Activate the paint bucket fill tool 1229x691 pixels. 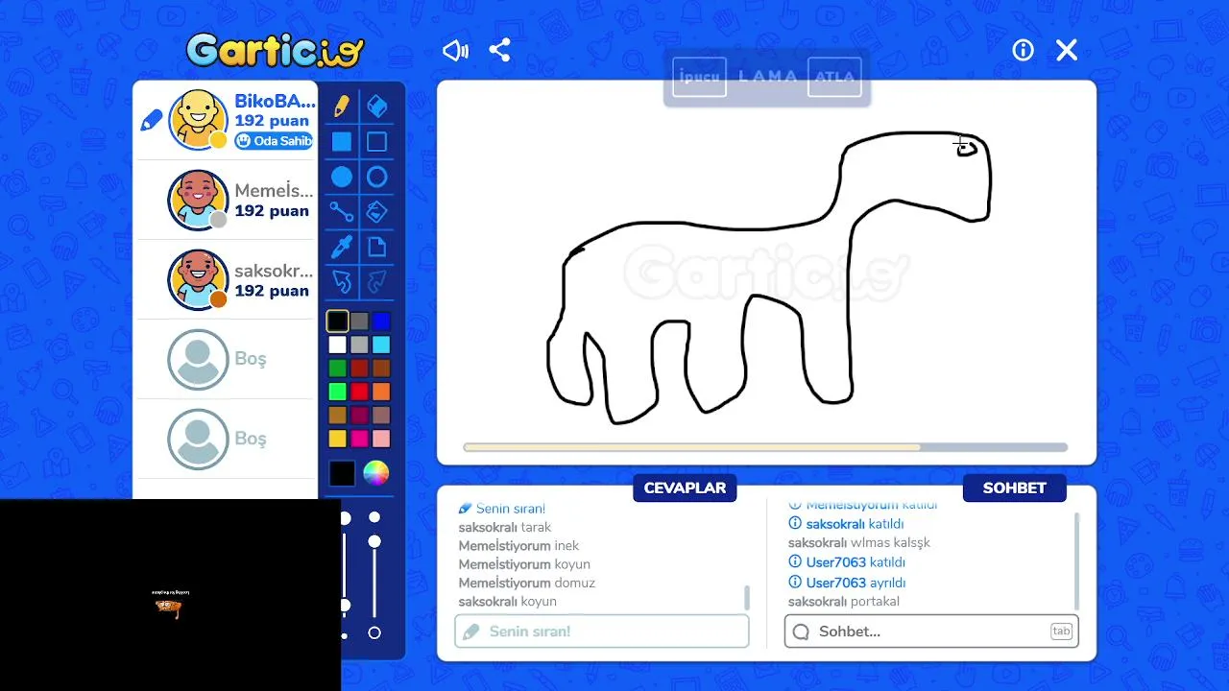tap(377, 212)
